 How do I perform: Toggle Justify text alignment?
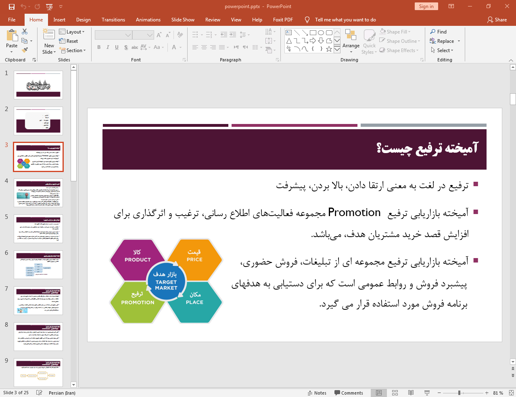221,47
